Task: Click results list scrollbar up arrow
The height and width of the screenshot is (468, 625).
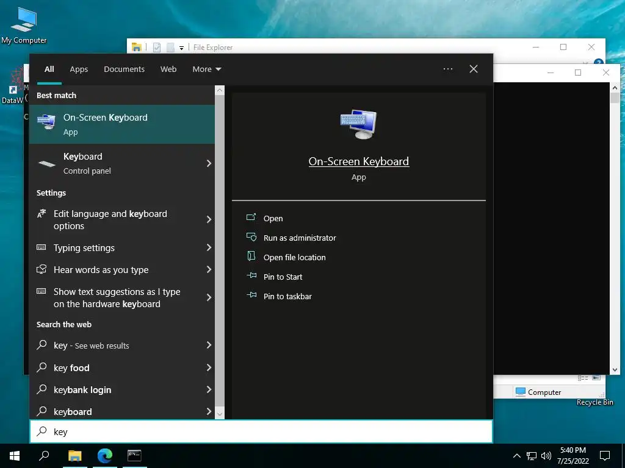Action: click(220, 90)
